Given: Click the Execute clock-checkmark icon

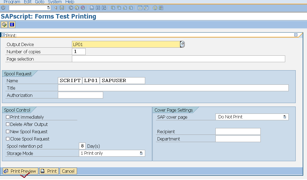Looking at the screenshot, I should (x=4, y=25).
